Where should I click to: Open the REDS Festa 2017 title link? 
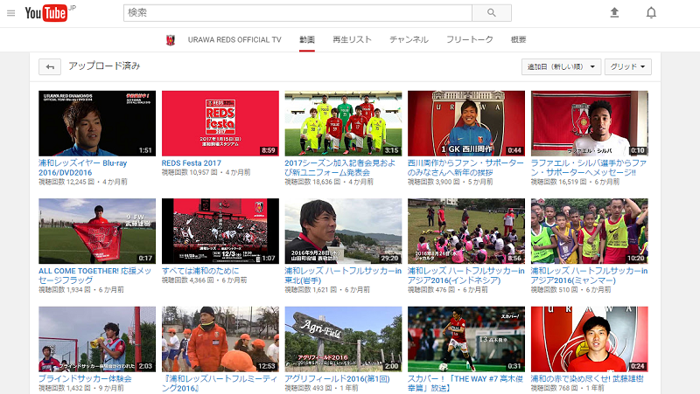click(192, 162)
